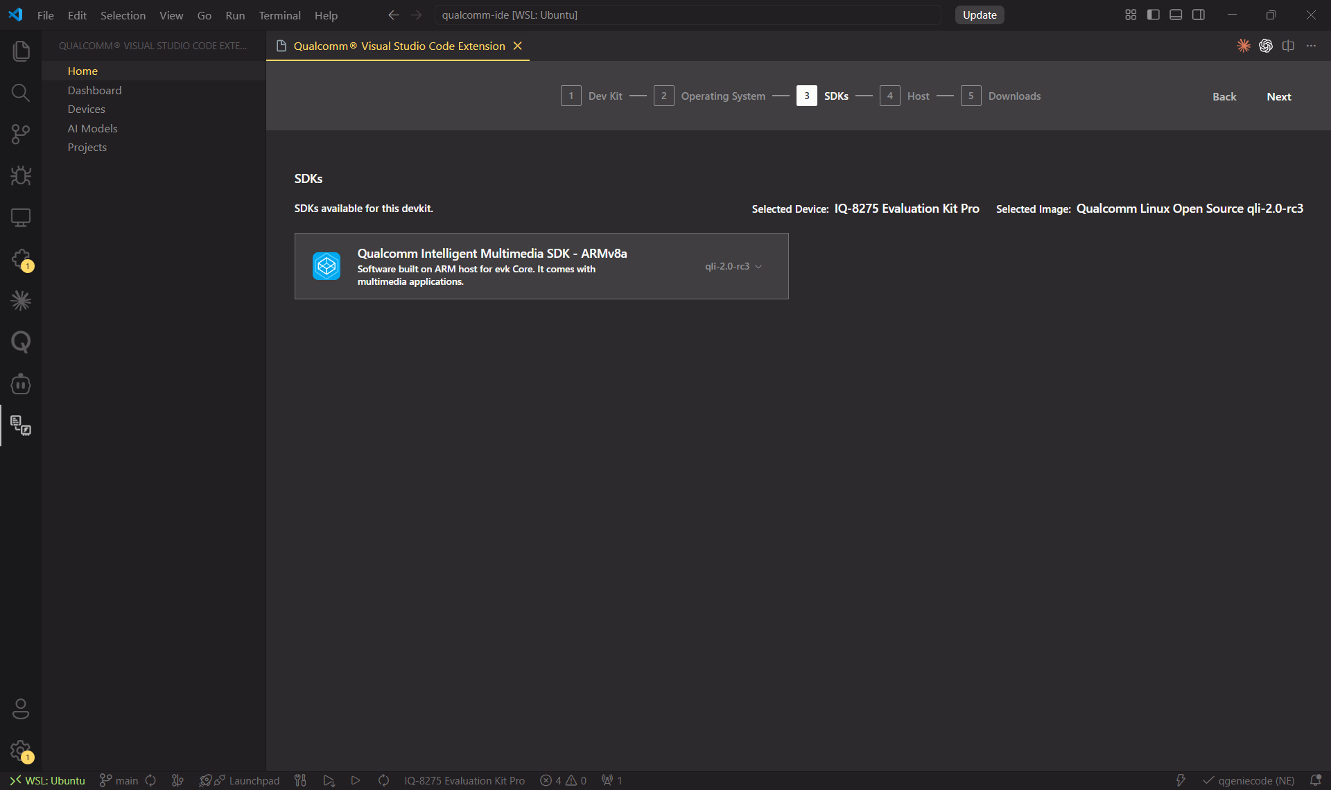Screen dimensions: 1331x790
Task: Select wizard step 3 SDKs
Action: [x=822, y=96]
